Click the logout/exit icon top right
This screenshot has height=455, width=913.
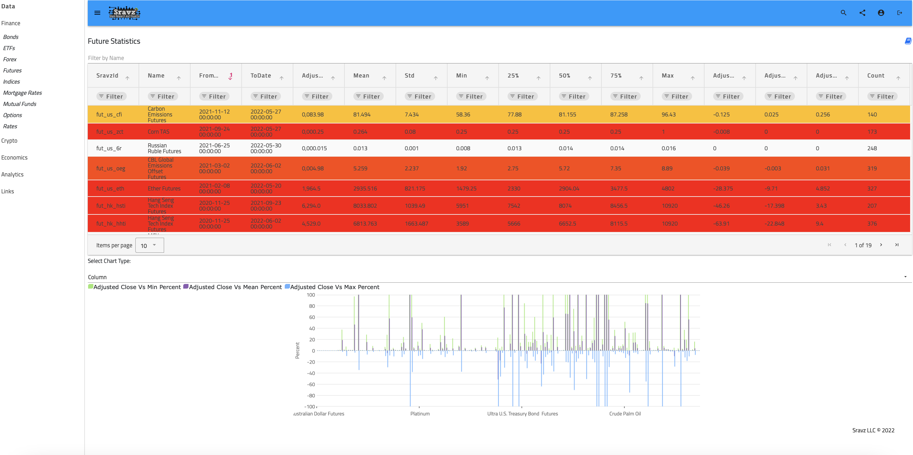899,13
